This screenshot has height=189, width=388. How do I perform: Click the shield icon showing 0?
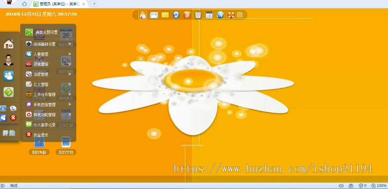(363, 186)
